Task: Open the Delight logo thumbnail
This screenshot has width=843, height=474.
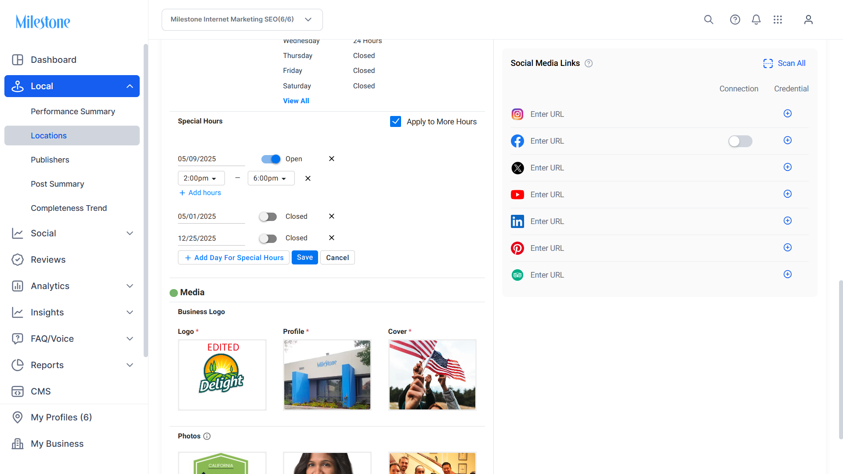Action: tap(222, 375)
